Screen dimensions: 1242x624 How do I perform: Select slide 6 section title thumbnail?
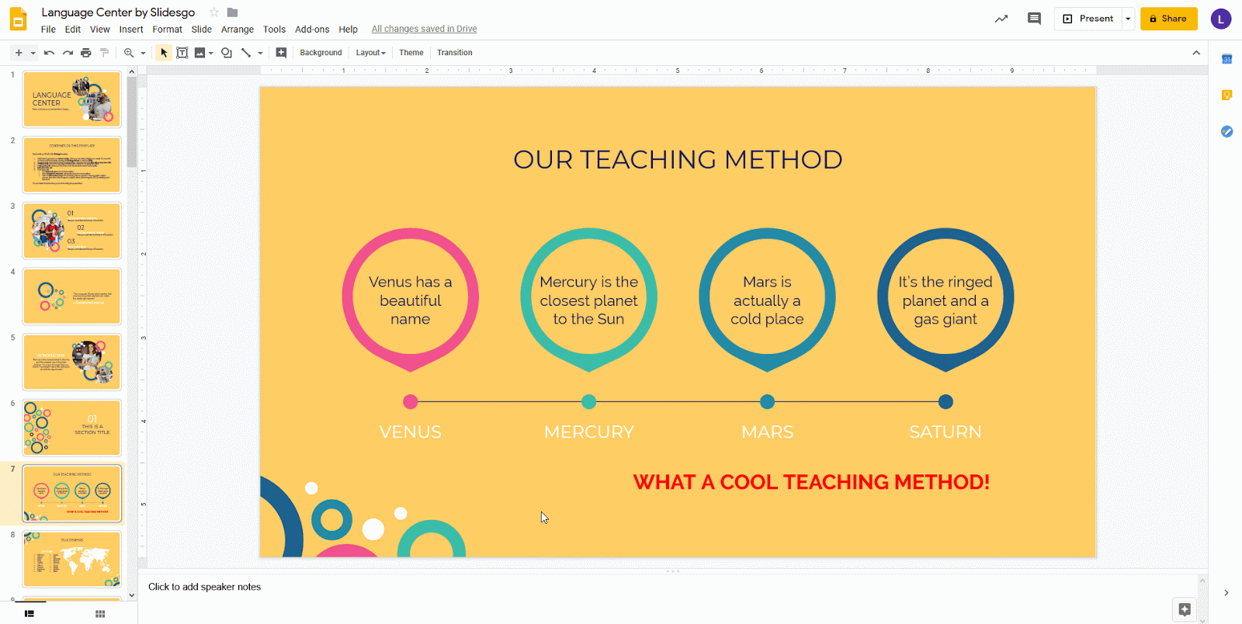(x=72, y=428)
